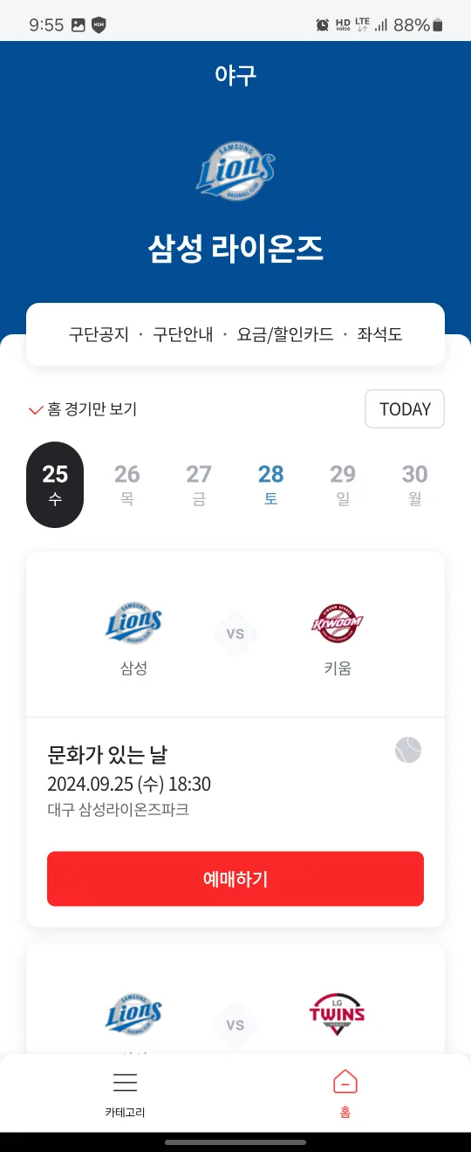Select date 28 토
Viewport: 471px width, 1152px height.
(270, 485)
